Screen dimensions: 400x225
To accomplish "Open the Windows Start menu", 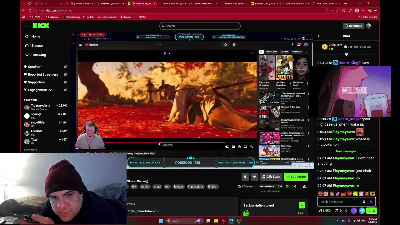I will point(161,221).
